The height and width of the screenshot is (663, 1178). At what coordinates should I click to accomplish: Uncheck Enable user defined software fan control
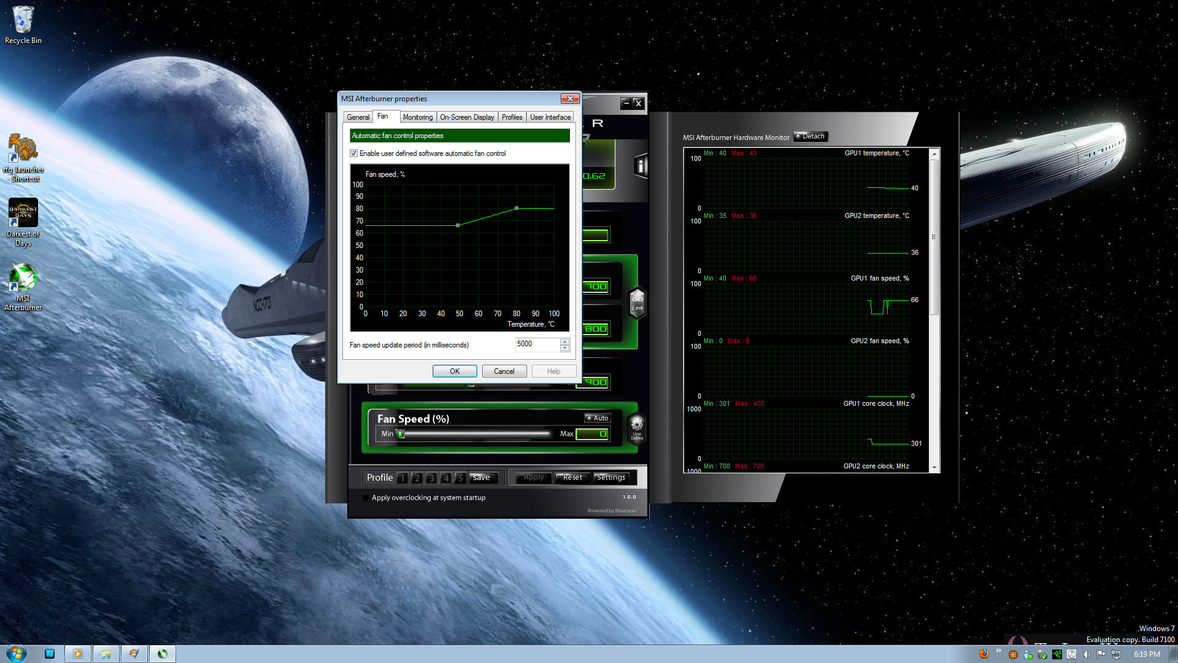353,153
